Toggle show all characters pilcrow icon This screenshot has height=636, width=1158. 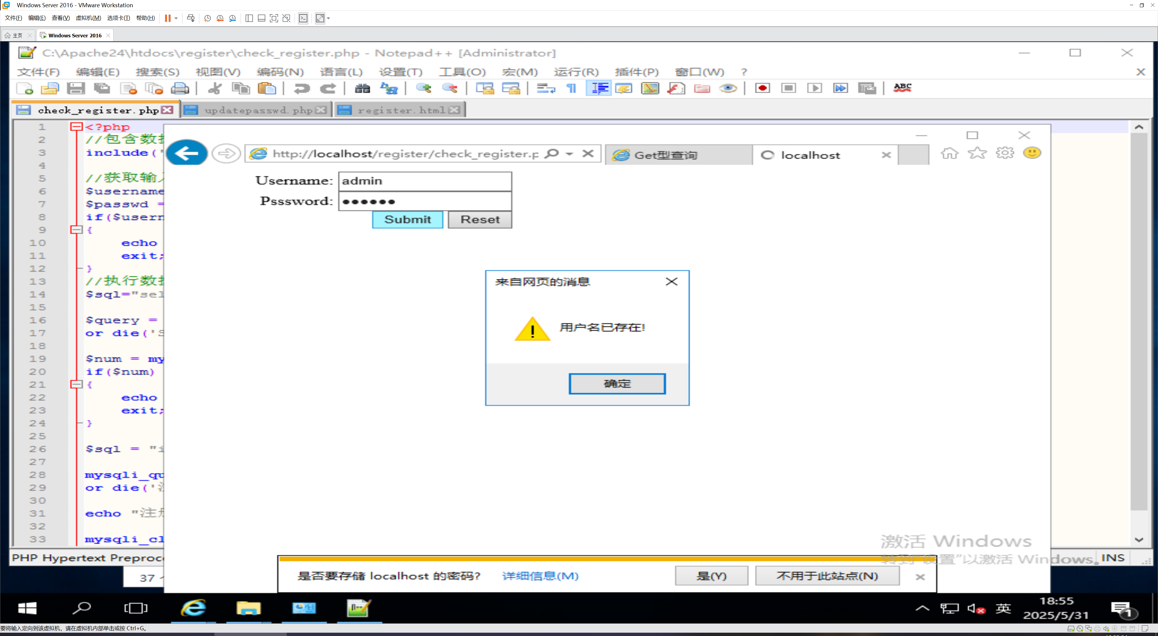click(571, 89)
